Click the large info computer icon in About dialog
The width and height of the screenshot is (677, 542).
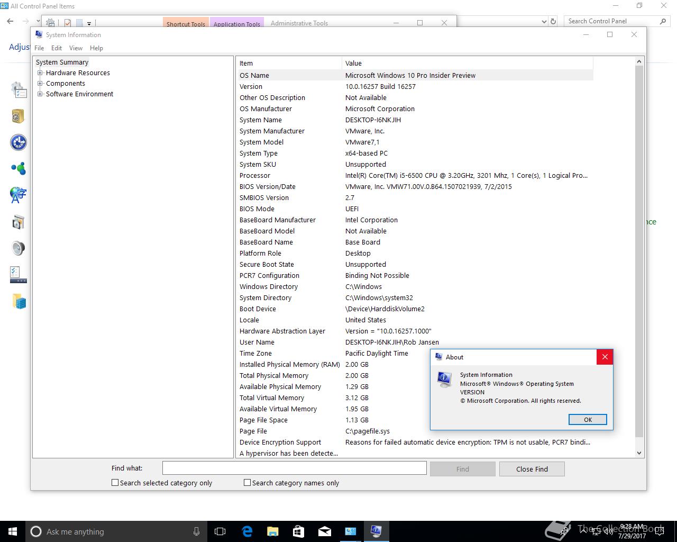(x=444, y=379)
